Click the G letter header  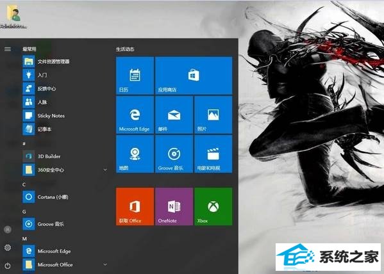tap(24, 212)
